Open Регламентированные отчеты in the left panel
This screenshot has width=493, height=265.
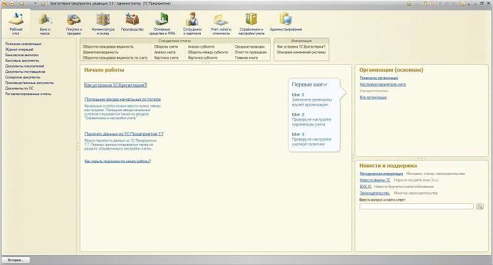28,94
